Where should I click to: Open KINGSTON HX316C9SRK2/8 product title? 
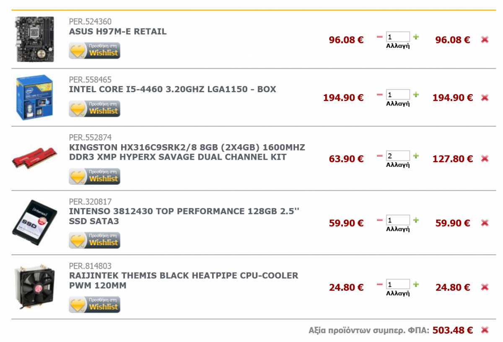click(x=187, y=152)
